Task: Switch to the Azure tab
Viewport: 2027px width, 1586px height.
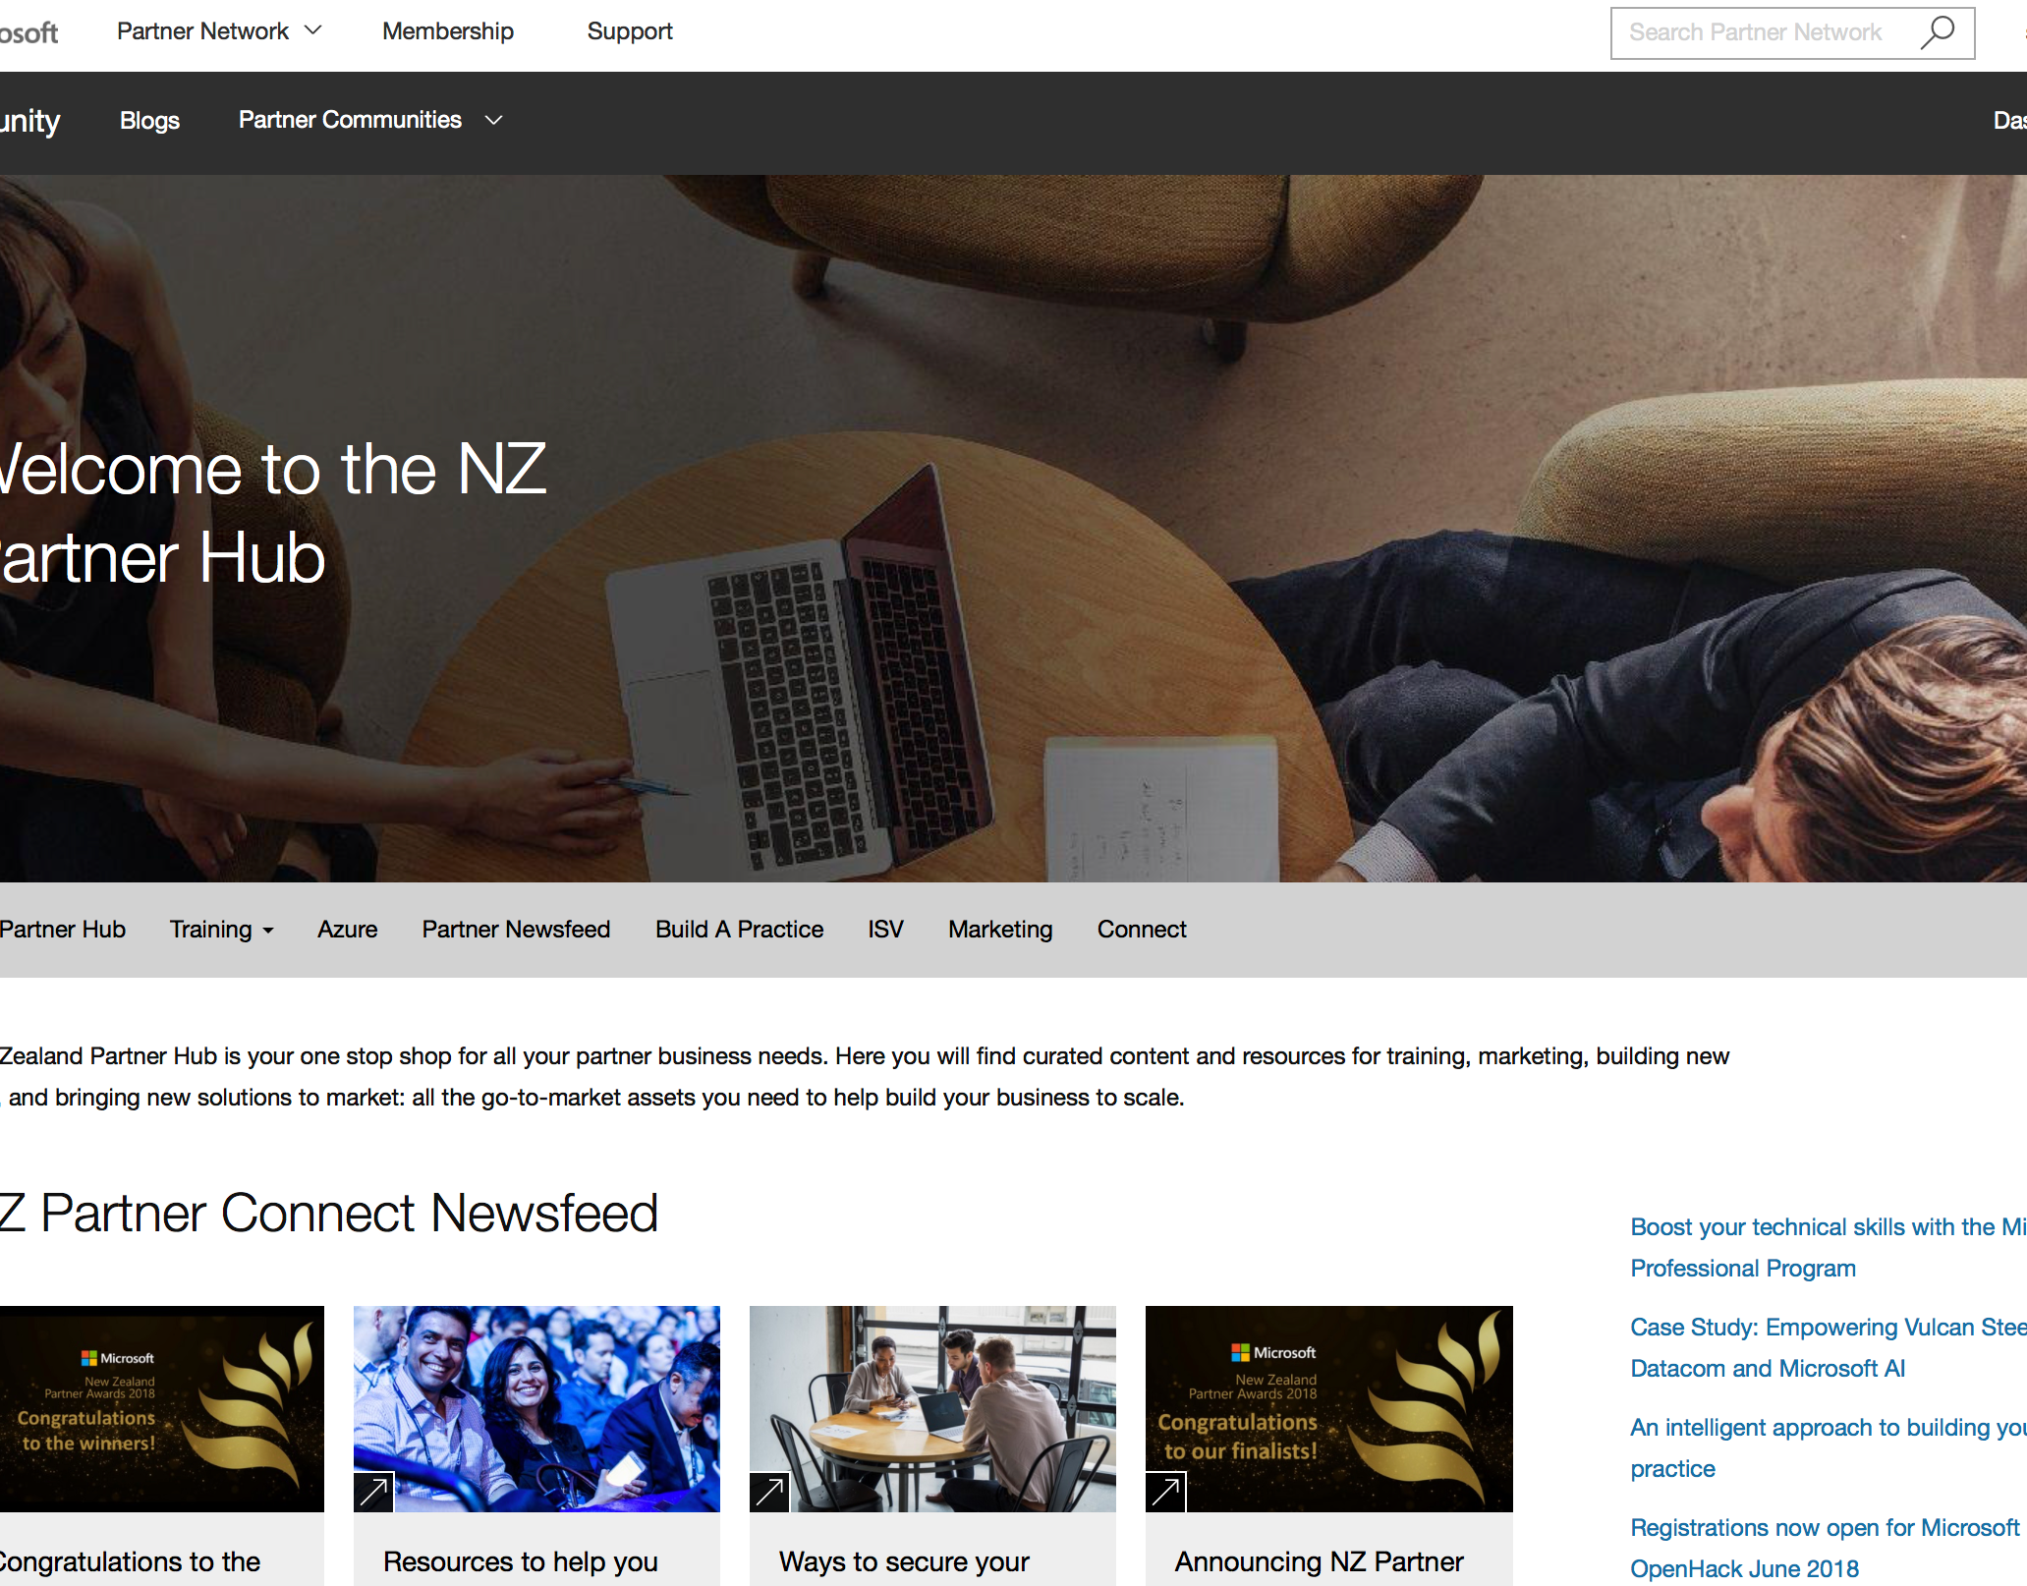Action: coord(347,929)
